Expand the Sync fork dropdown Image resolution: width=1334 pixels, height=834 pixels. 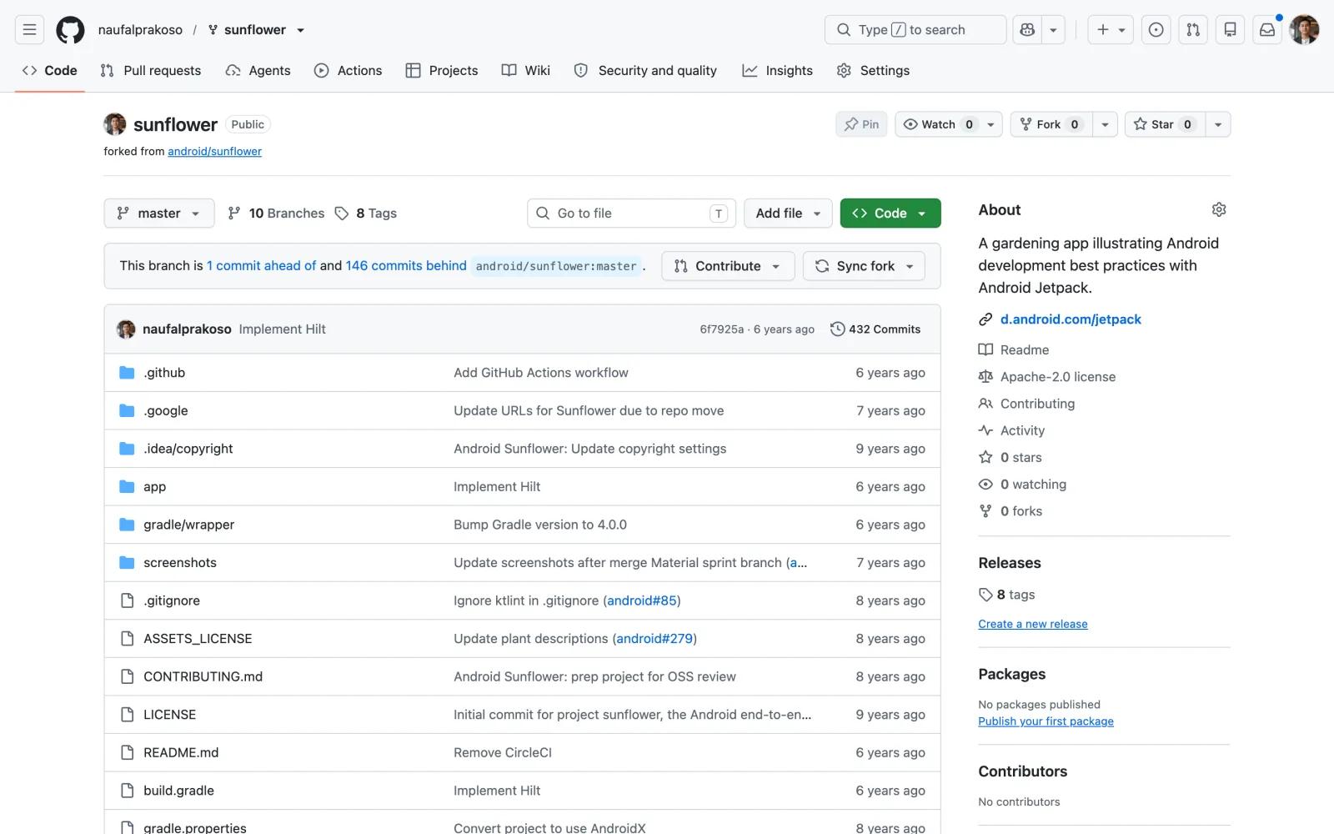point(864,266)
